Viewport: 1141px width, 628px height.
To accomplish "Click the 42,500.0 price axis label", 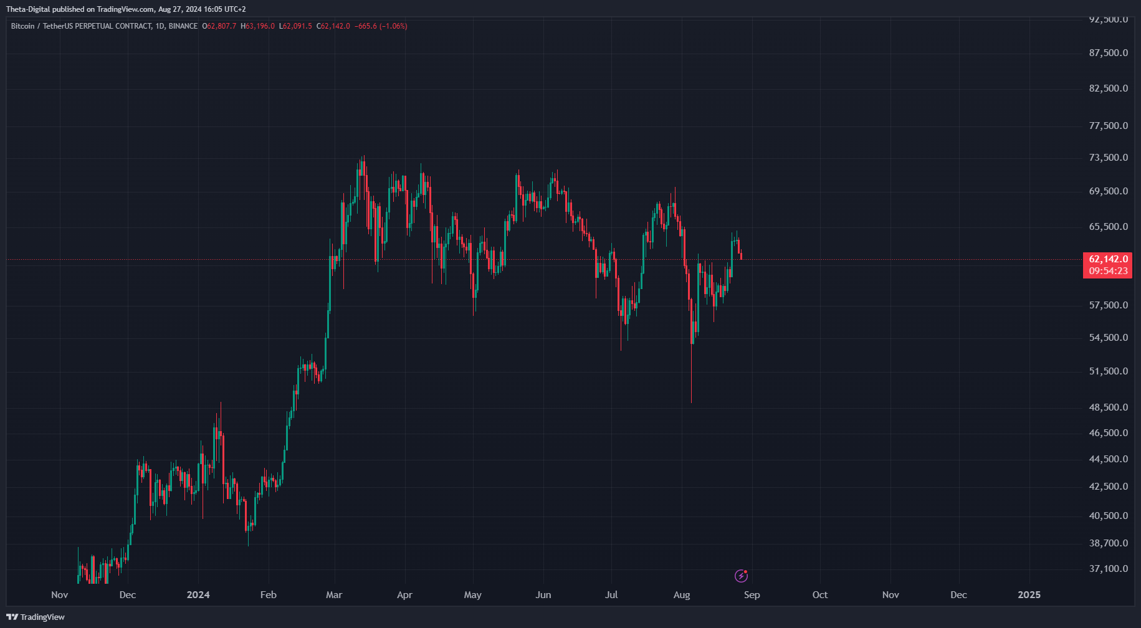I will point(1108,487).
